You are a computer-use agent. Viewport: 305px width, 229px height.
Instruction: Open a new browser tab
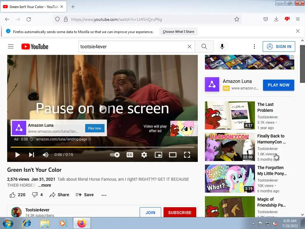[73, 7]
